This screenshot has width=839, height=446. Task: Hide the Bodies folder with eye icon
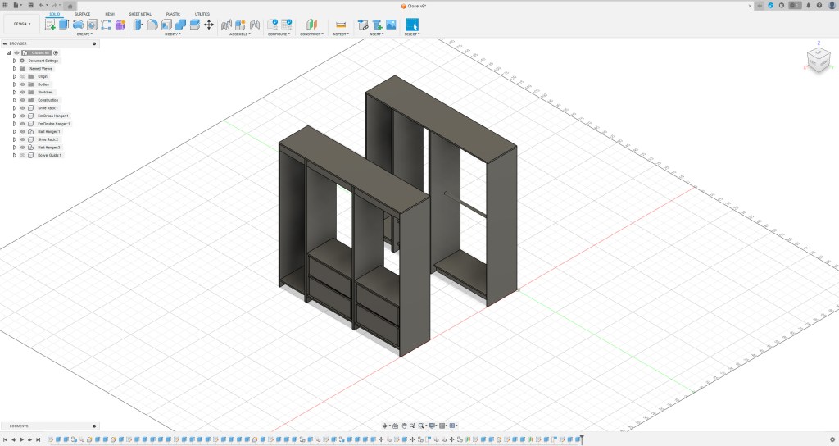pyautogui.click(x=22, y=84)
